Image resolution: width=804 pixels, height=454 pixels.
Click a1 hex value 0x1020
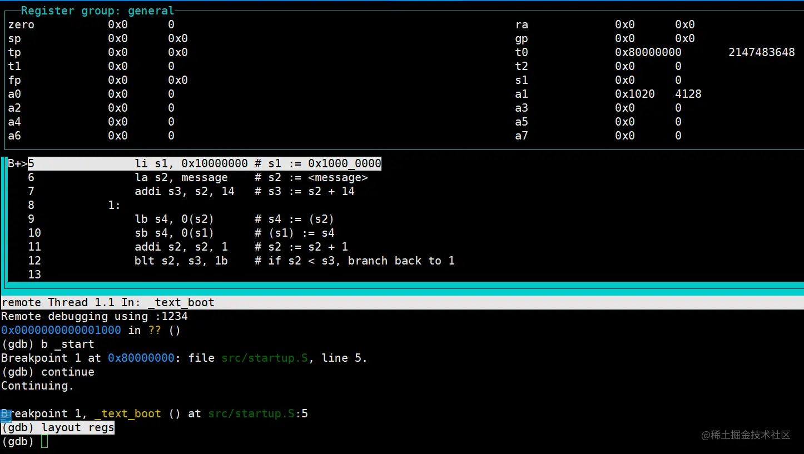point(635,94)
